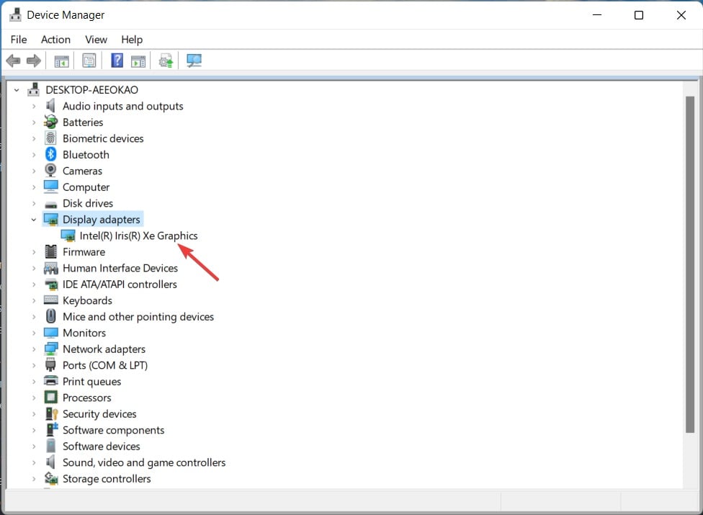Select the Processors label
Viewport: 703px width, 515px height.
[87, 398]
